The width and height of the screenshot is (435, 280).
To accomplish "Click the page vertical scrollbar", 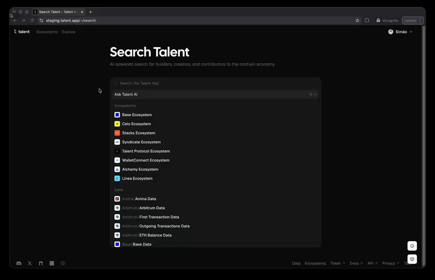I will pyautogui.click(x=424, y=145).
